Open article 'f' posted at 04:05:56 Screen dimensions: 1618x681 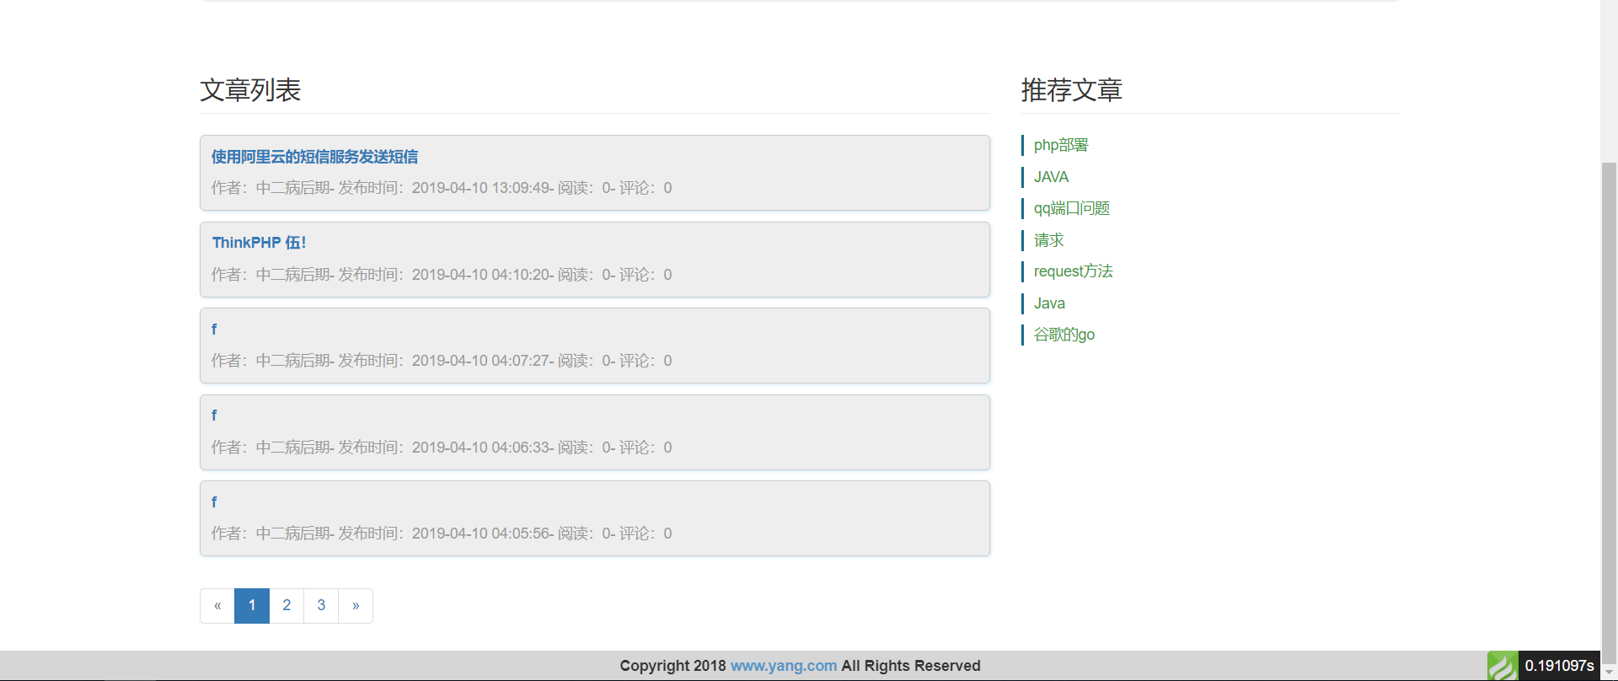click(x=214, y=502)
